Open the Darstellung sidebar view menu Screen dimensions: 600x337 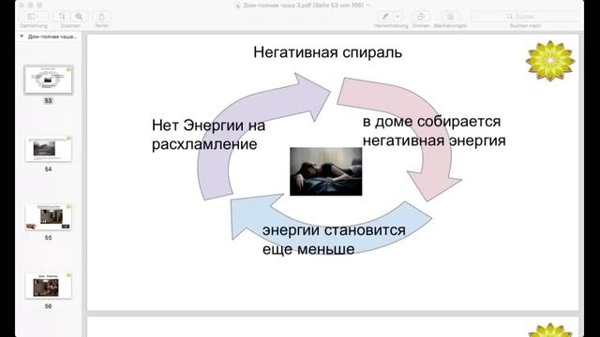[34, 17]
